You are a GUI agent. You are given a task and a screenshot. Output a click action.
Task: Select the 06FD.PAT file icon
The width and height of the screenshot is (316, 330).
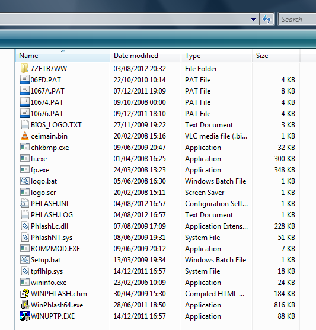25,80
